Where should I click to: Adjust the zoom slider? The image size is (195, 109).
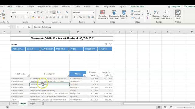pos(185,107)
